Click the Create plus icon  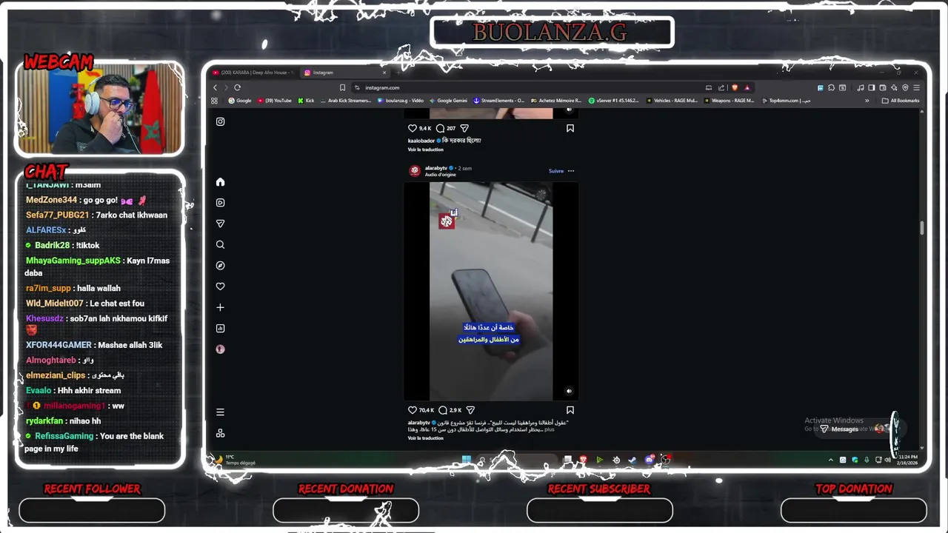[220, 307]
